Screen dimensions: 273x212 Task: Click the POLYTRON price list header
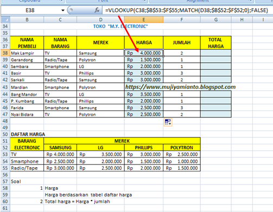pyautogui.click(x=182, y=148)
